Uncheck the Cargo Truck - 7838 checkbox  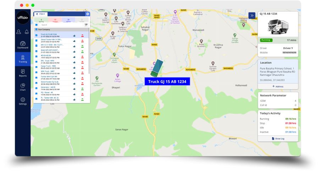[x=37, y=67]
